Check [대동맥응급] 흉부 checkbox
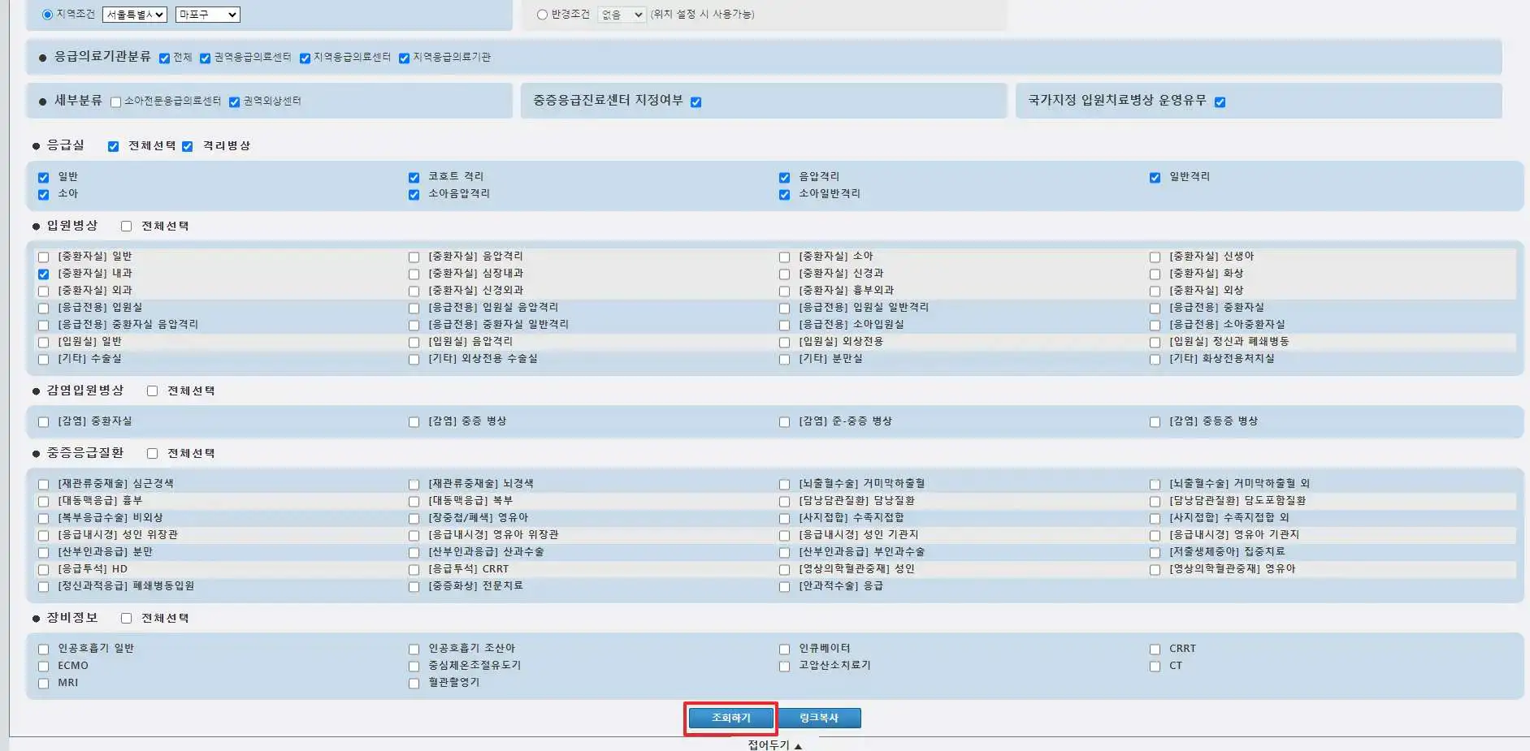 click(x=43, y=501)
